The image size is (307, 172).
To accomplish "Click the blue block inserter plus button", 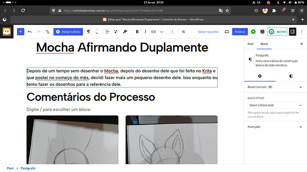I will tap(20, 32).
